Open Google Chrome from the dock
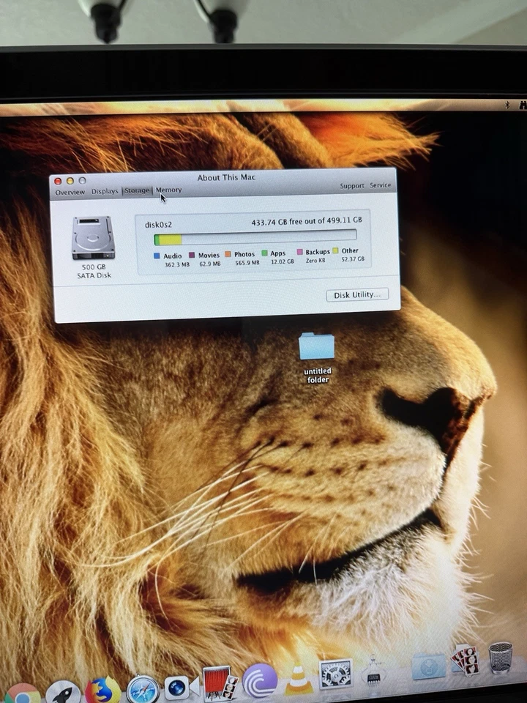Viewport: 527px width, 703px height. coord(21,693)
